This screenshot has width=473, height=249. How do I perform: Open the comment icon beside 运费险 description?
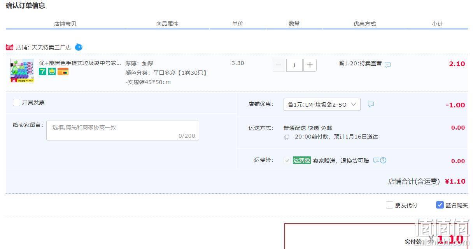pyautogui.click(x=376, y=160)
